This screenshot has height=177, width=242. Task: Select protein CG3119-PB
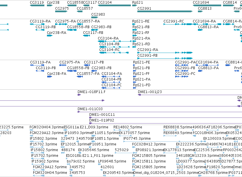[x=46, y=68]
